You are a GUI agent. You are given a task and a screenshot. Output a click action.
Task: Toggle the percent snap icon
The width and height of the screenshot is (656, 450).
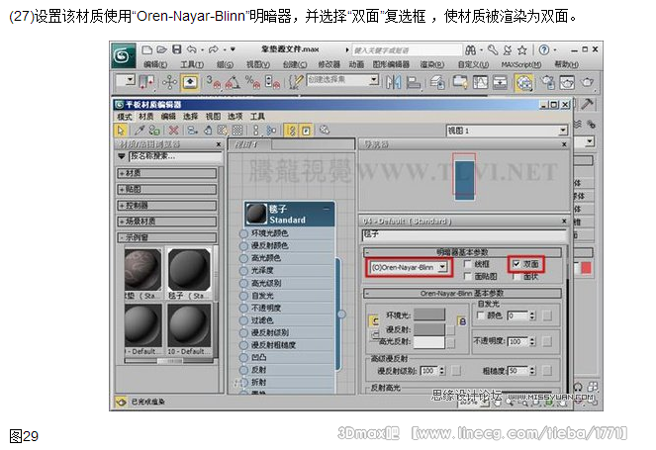(x=252, y=82)
